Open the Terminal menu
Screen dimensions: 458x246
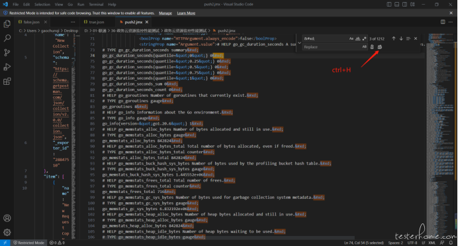coord(96,5)
